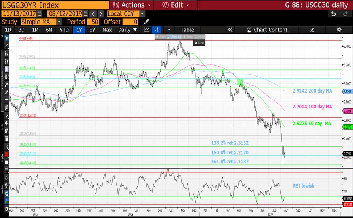353x218 pixels.
Task: Select the Max range button
Action: point(107,30)
